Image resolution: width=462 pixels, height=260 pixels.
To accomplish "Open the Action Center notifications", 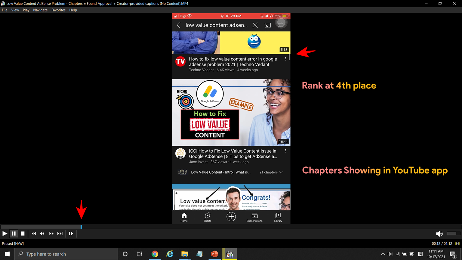I will [453, 254].
